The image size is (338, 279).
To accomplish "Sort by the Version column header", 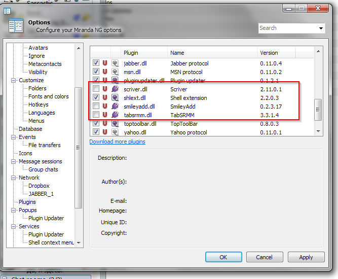I will click(x=276, y=53).
